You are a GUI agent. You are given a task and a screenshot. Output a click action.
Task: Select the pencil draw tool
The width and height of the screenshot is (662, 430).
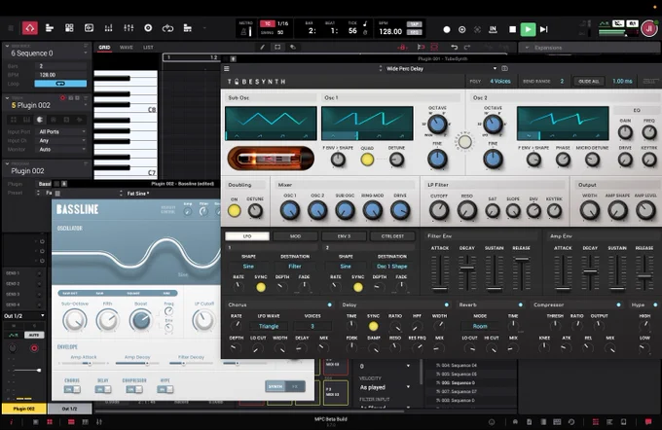tap(262, 48)
